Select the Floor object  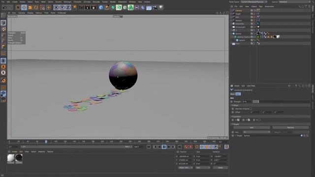tap(237, 44)
